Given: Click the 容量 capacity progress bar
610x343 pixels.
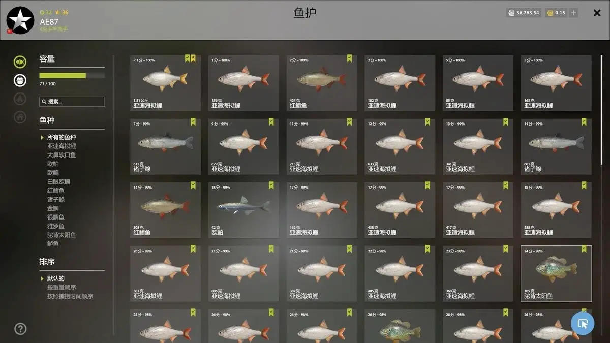Looking at the screenshot, I should (72, 76).
